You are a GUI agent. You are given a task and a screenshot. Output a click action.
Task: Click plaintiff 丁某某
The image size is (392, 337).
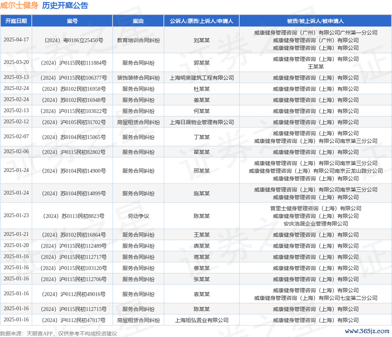pos(201,137)
